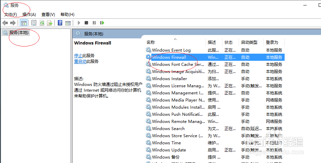Screen dimensions: 321x163
Task: Click the Start Service play icon
Action: [x=79, y=23]
